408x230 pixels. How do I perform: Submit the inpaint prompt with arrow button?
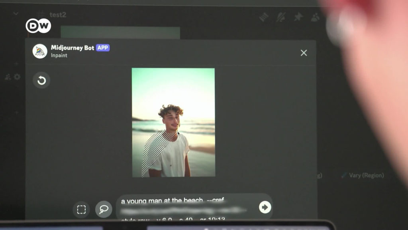(265, 207)
